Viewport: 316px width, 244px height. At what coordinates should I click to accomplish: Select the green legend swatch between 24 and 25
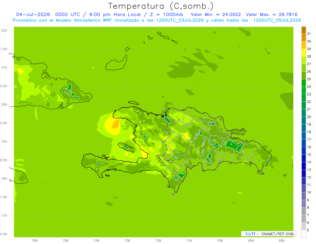[304, 83]
